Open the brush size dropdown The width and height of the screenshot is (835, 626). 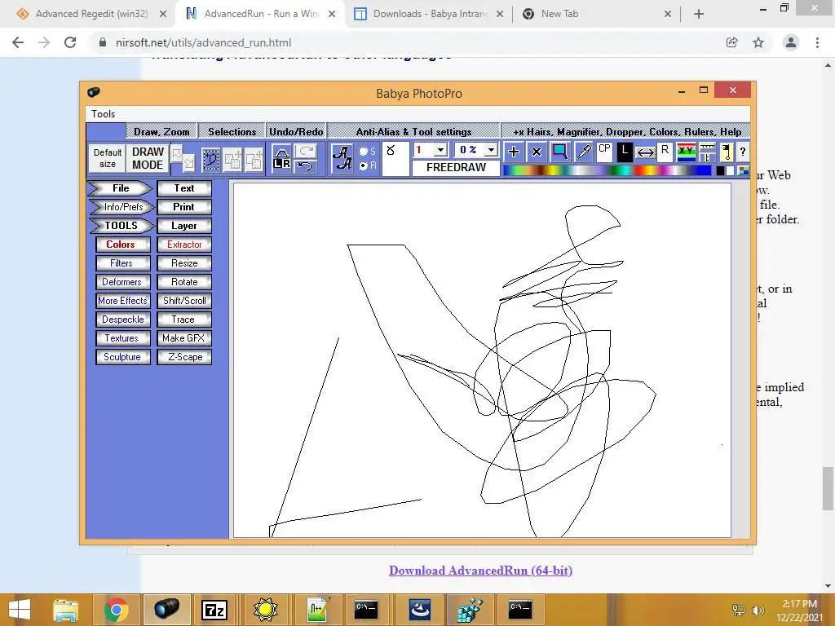(x=440, y=150)
